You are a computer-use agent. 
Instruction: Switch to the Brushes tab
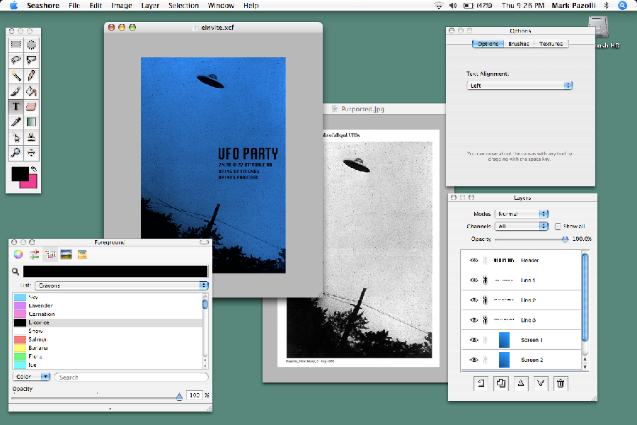tap(519, 43)
